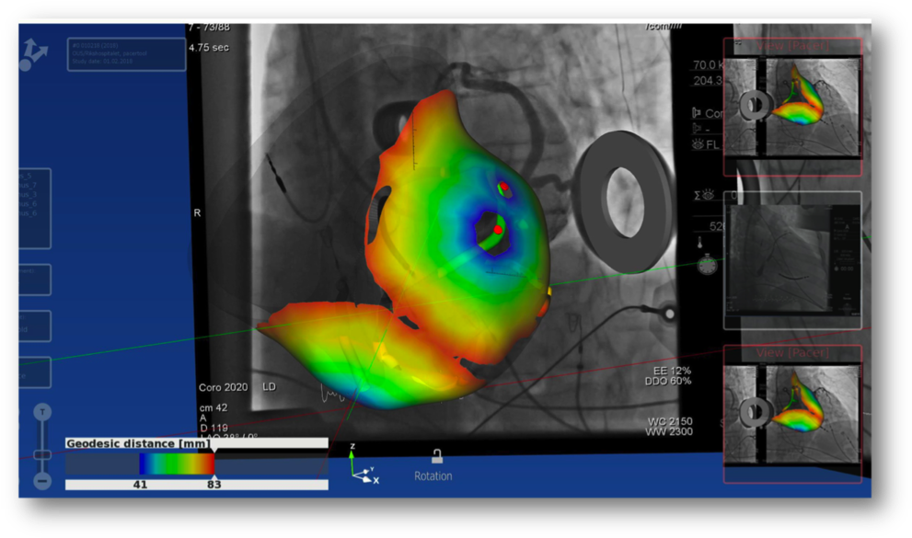Open the patient study info box
The image size is (912, 538).
(x=126, y=54)
